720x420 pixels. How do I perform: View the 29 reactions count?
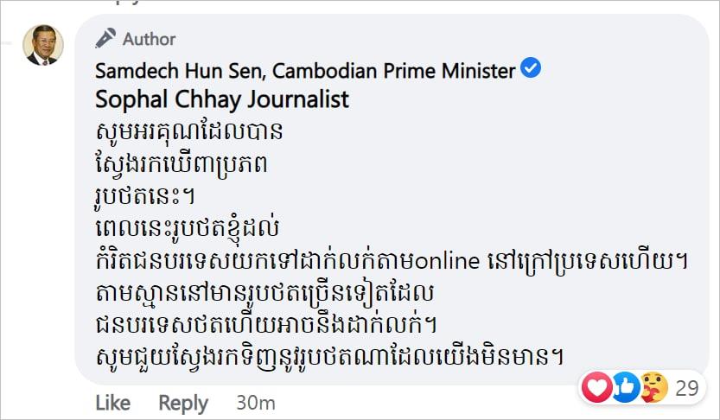click(687, 388)
